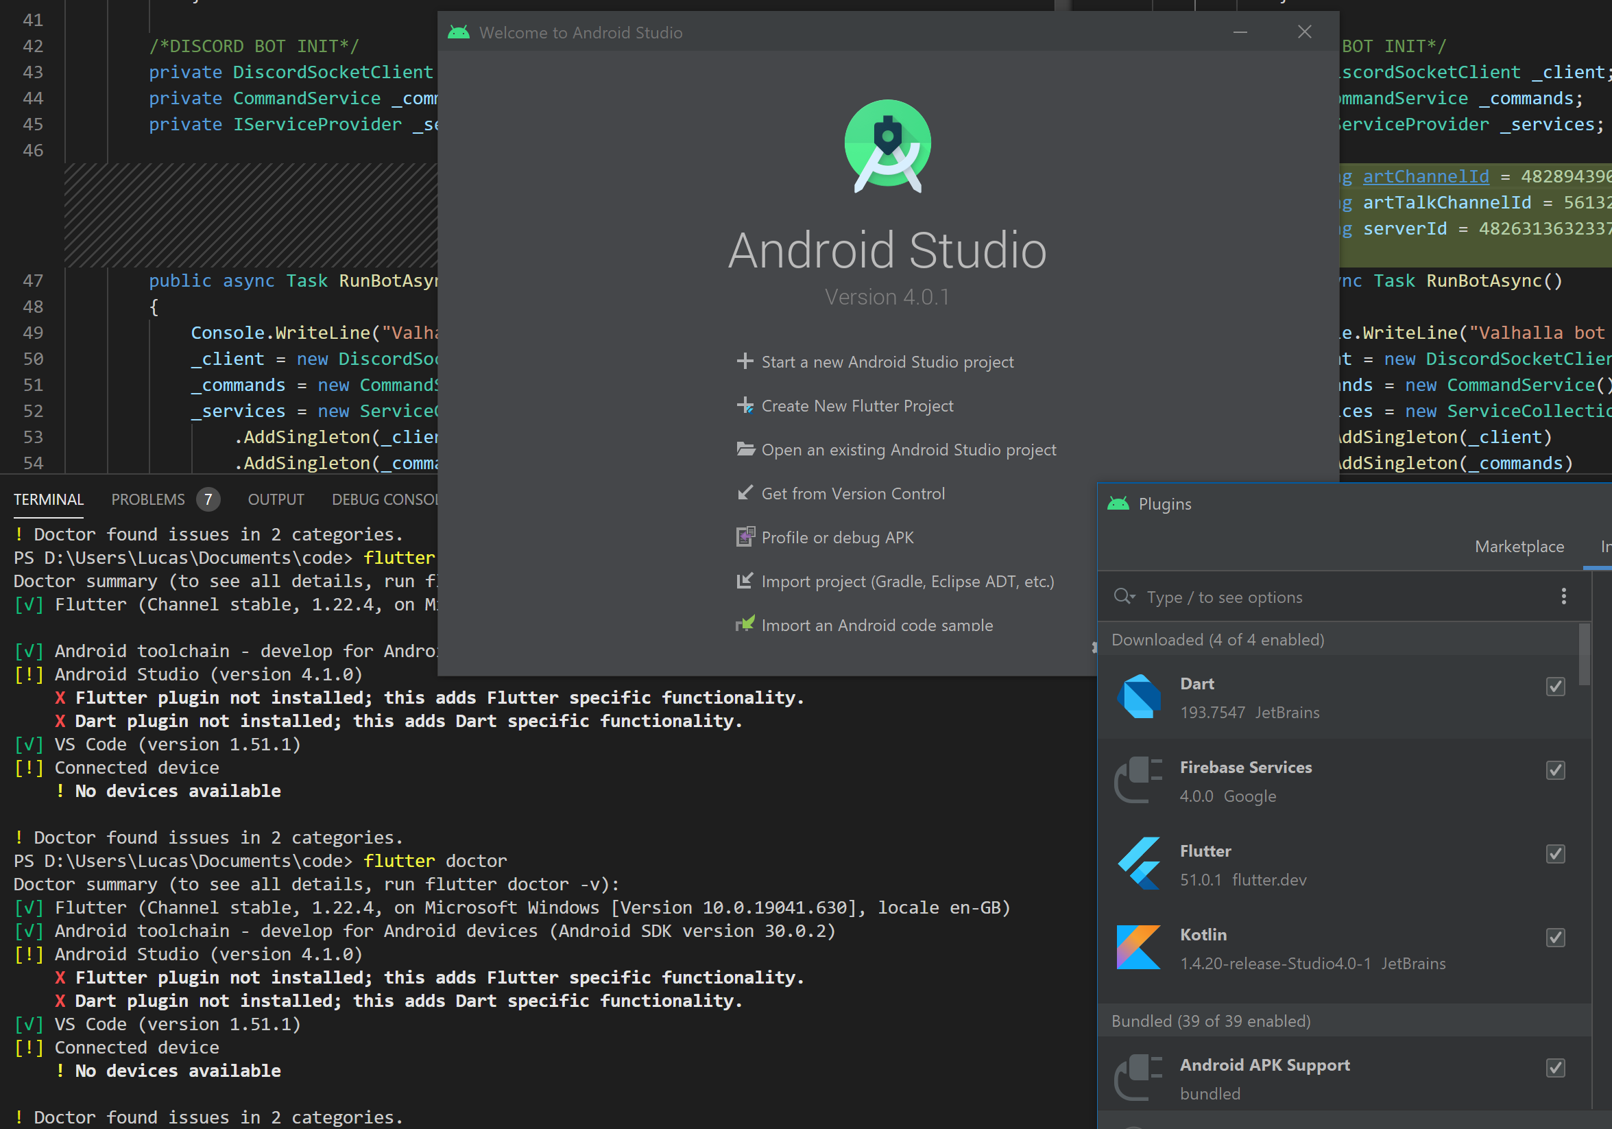
Task: Click the artChannelId link in right editor
Action: pyautogui.click(x=1425, y=176)
